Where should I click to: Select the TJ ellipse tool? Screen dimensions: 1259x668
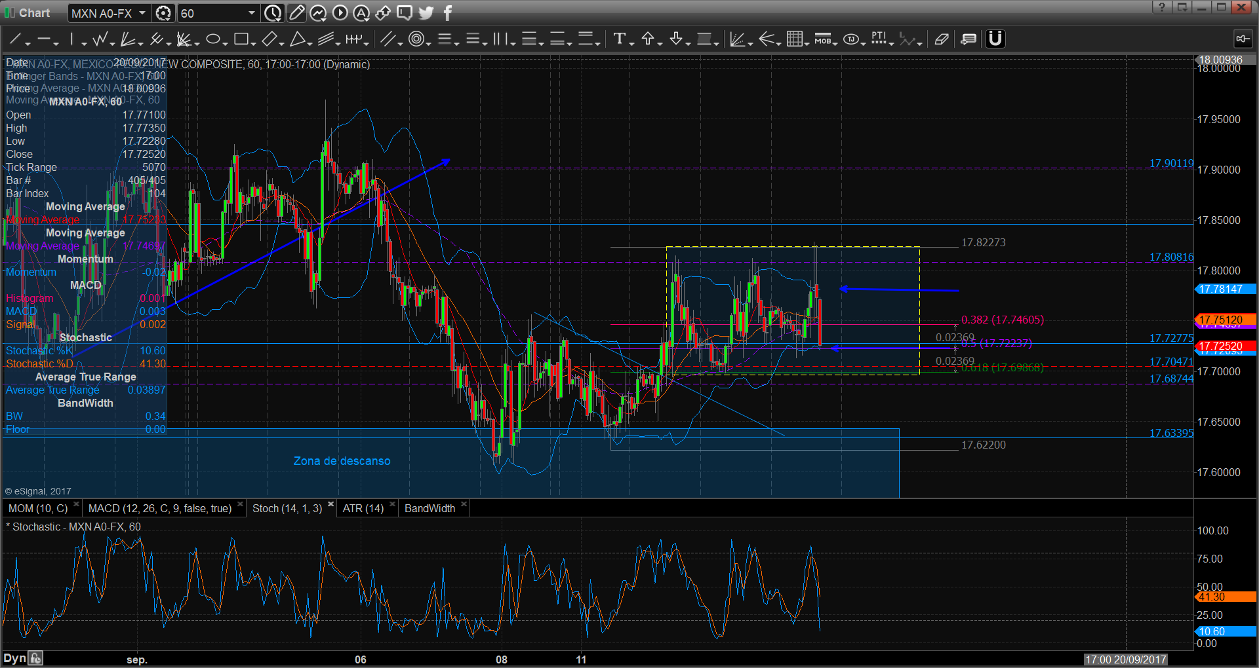pyautogui.click(x=851, y=39)
